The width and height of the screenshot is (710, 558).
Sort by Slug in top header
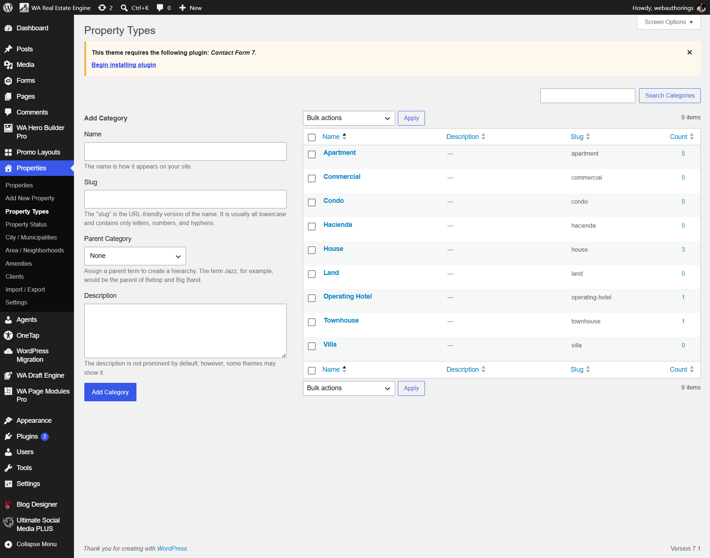coord(580,137)
